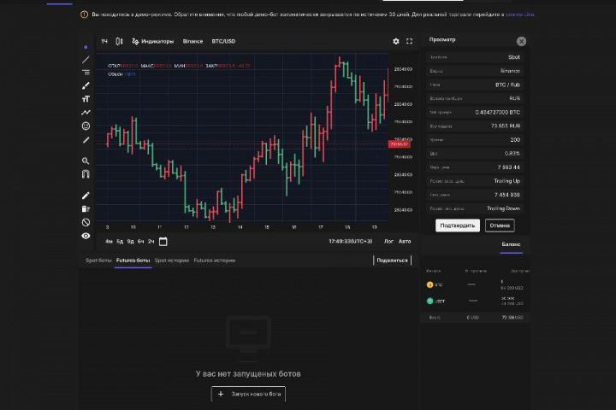
Task: Click the Отмена cancel button
Action: click(500, 225)
